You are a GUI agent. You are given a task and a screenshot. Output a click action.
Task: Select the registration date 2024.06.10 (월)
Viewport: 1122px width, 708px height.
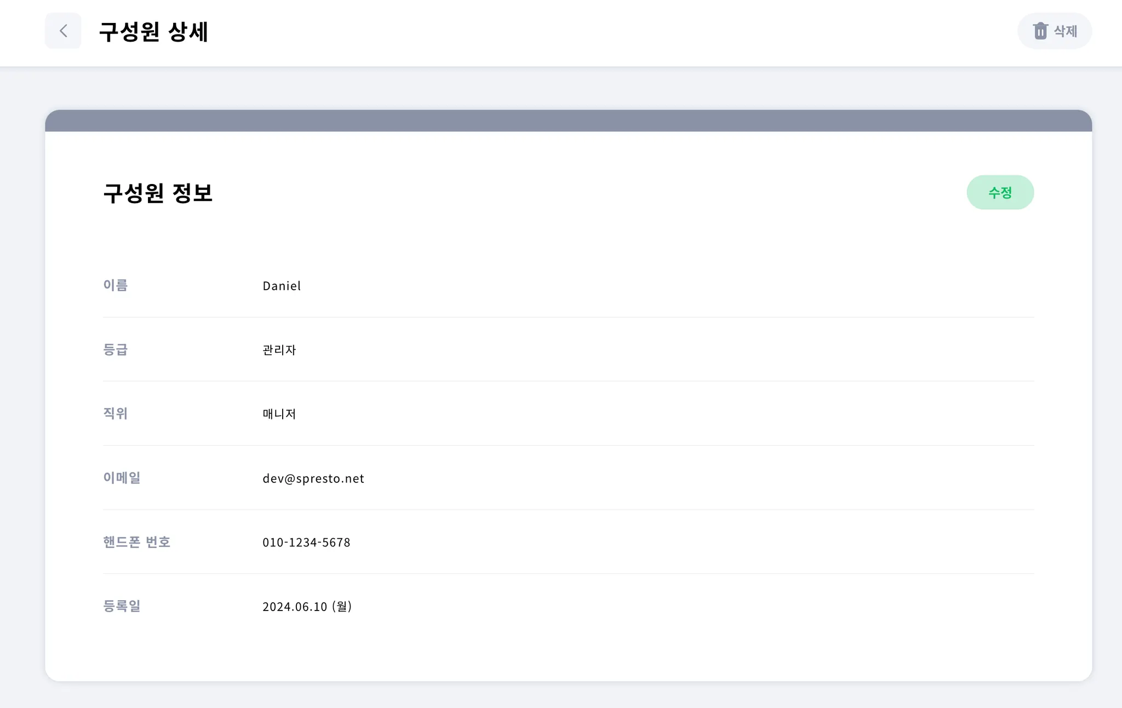click(x=307, y=606)
